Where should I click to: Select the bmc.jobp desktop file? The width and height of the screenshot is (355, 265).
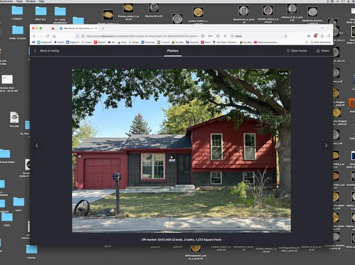(14, 119)
